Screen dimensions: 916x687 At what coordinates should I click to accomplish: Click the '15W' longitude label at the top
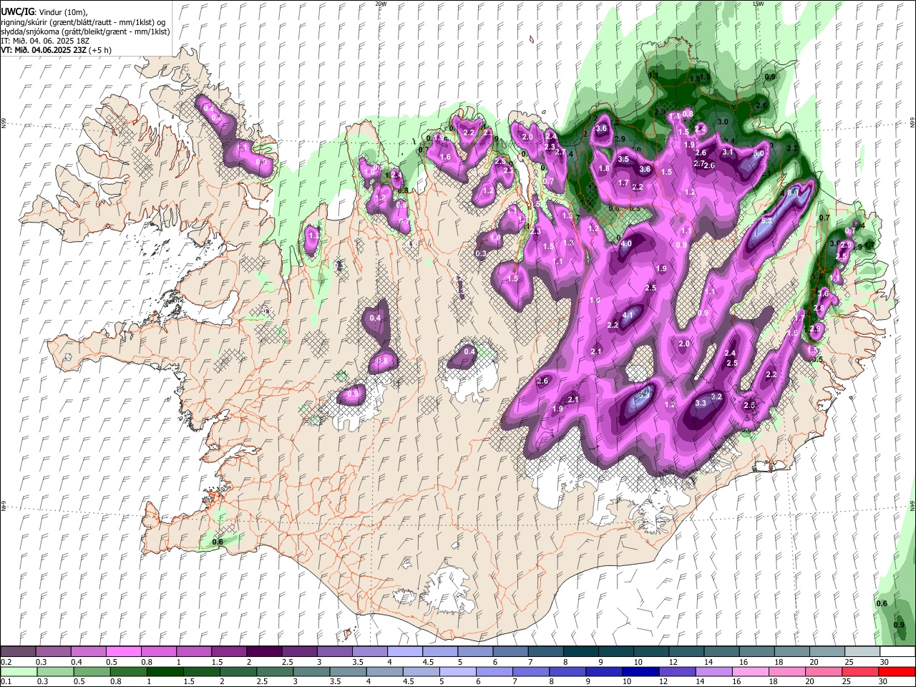[758, 3]
